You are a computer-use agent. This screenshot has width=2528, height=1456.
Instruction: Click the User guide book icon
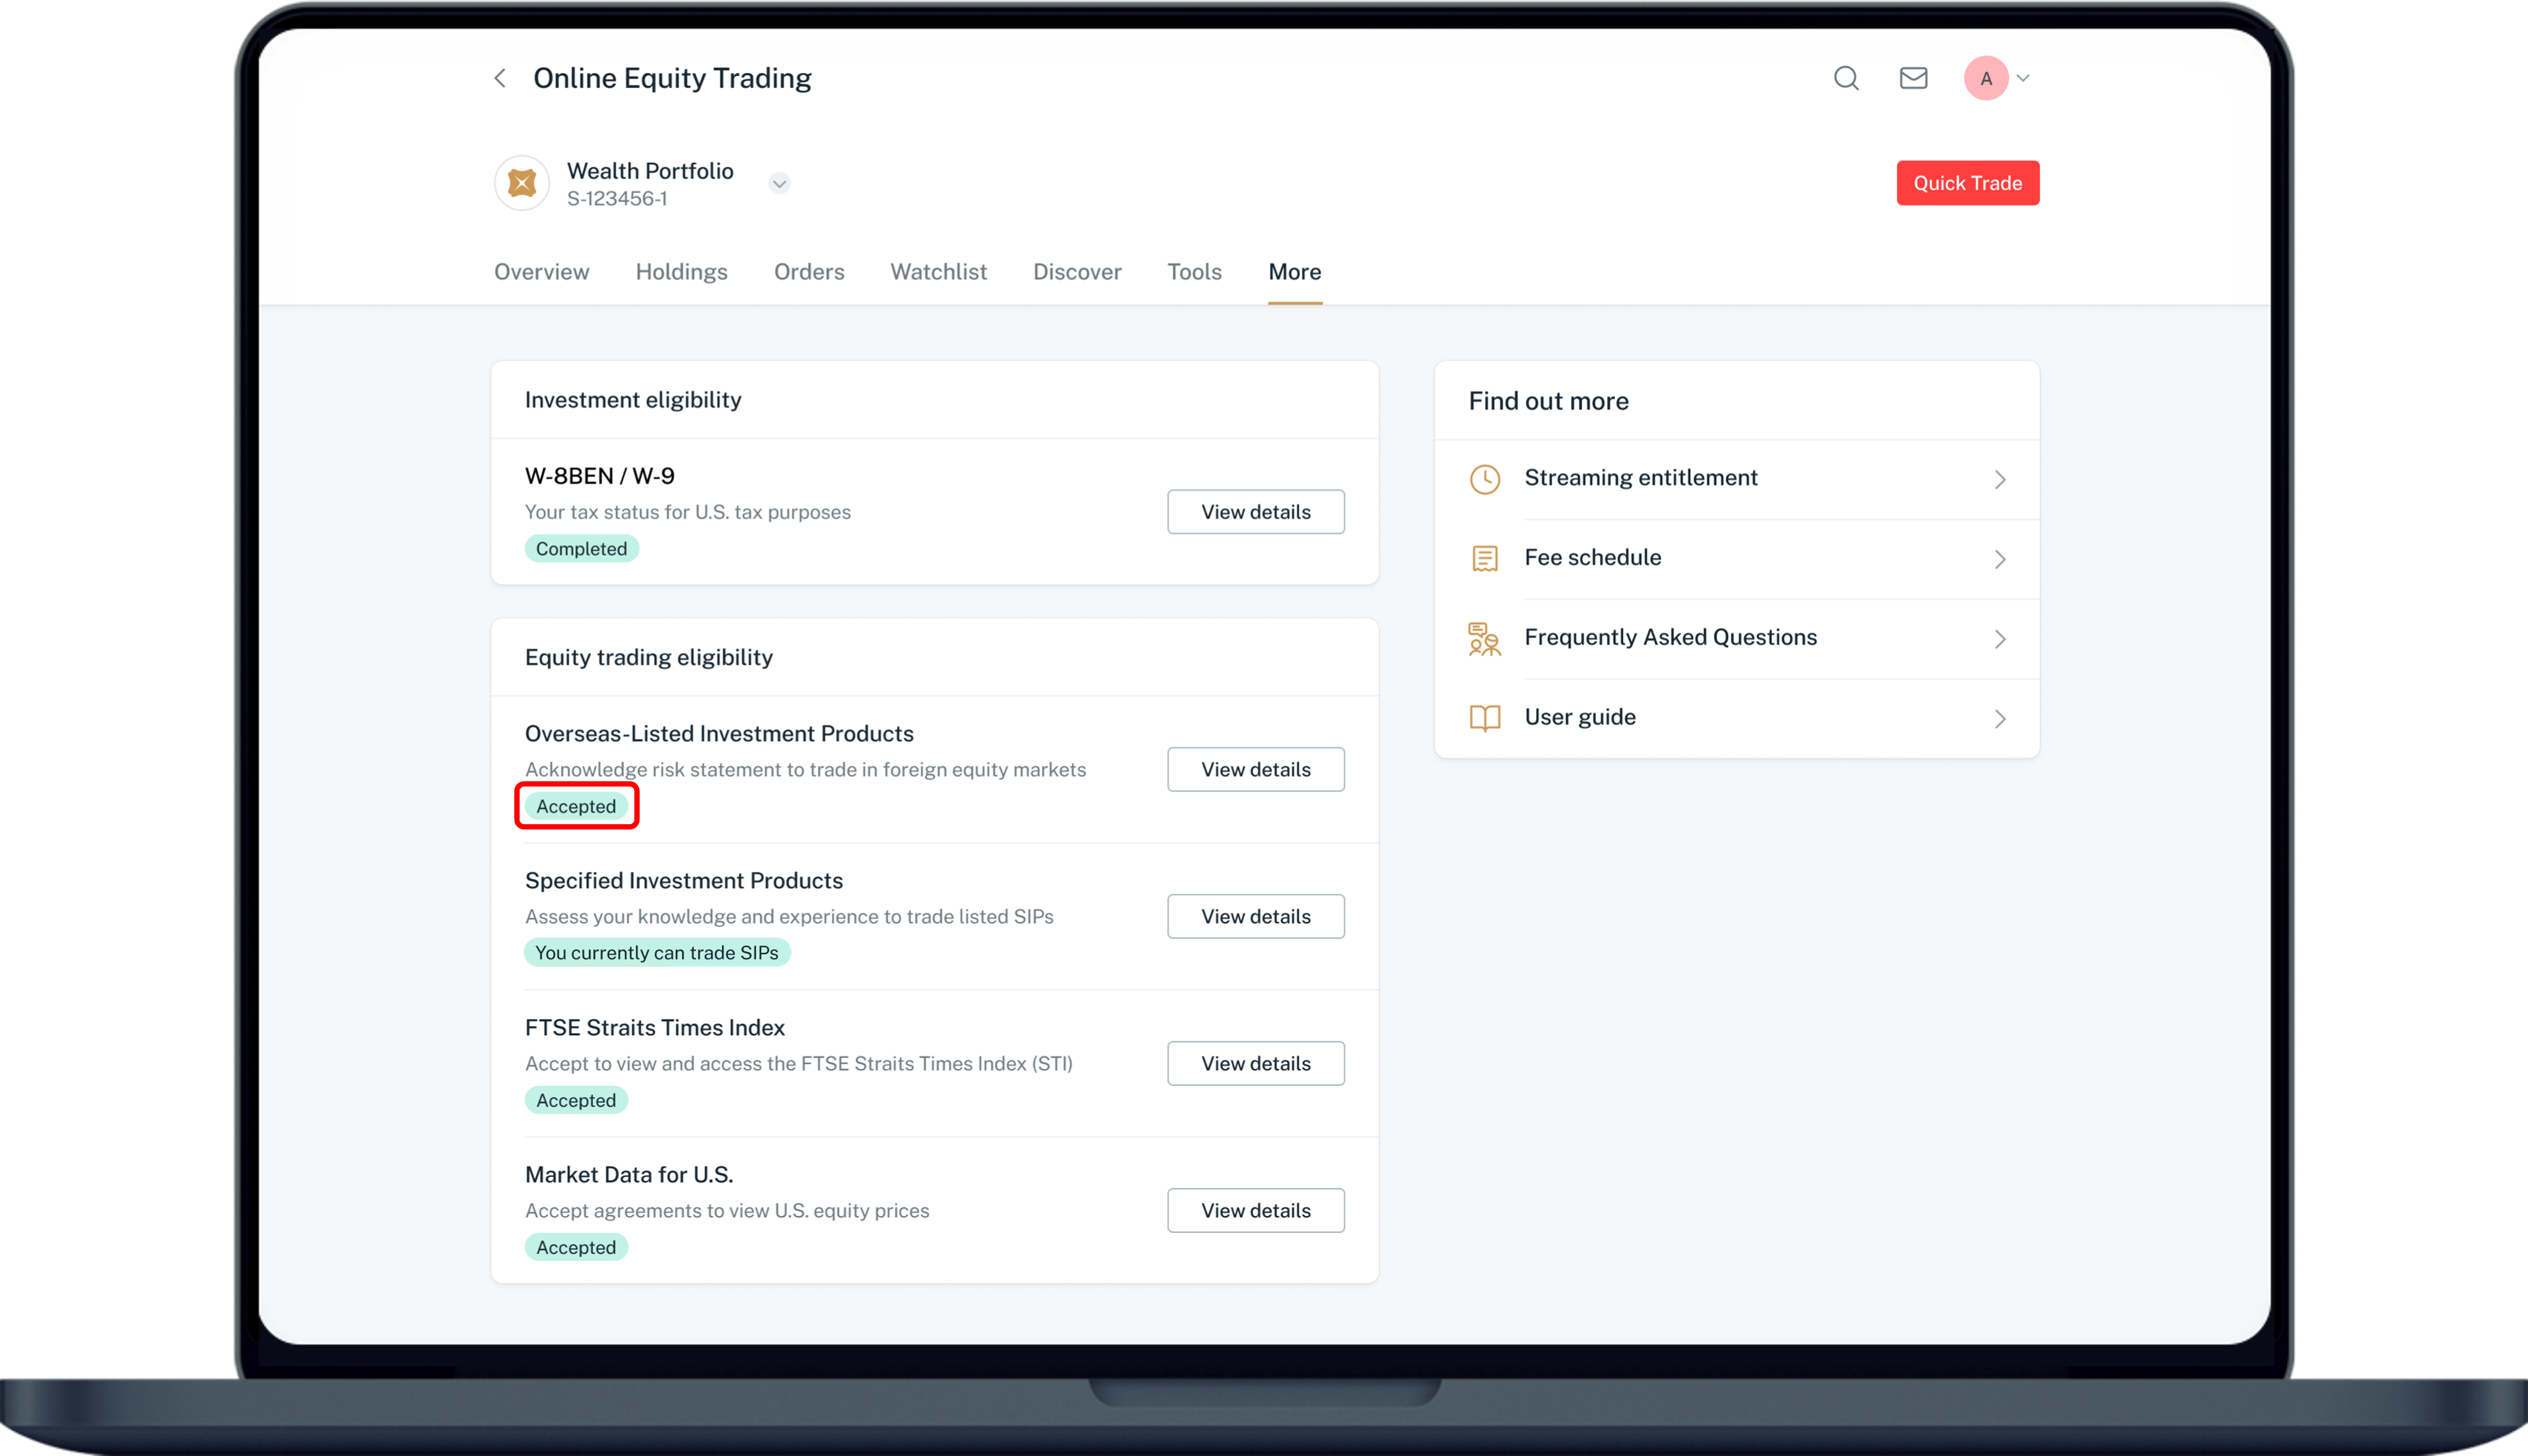coord(1485,718)
